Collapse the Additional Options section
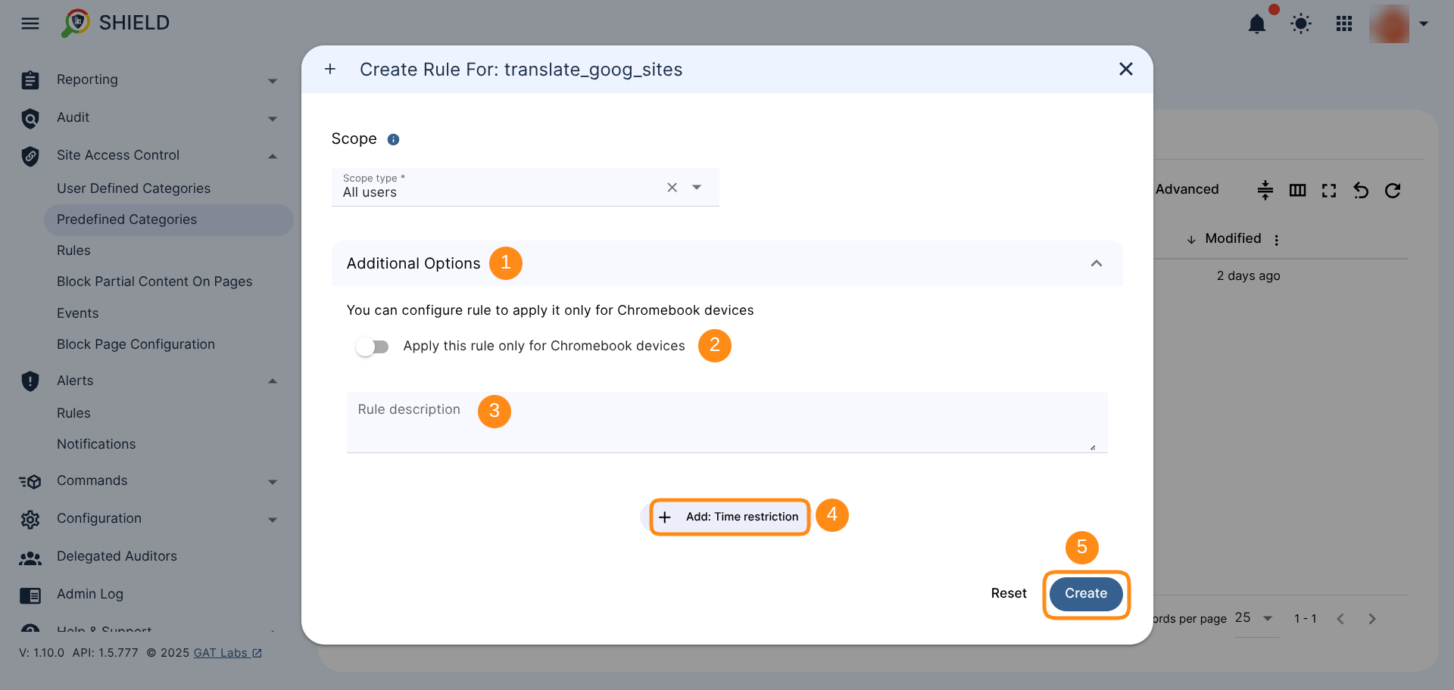 pos(1096,263)
